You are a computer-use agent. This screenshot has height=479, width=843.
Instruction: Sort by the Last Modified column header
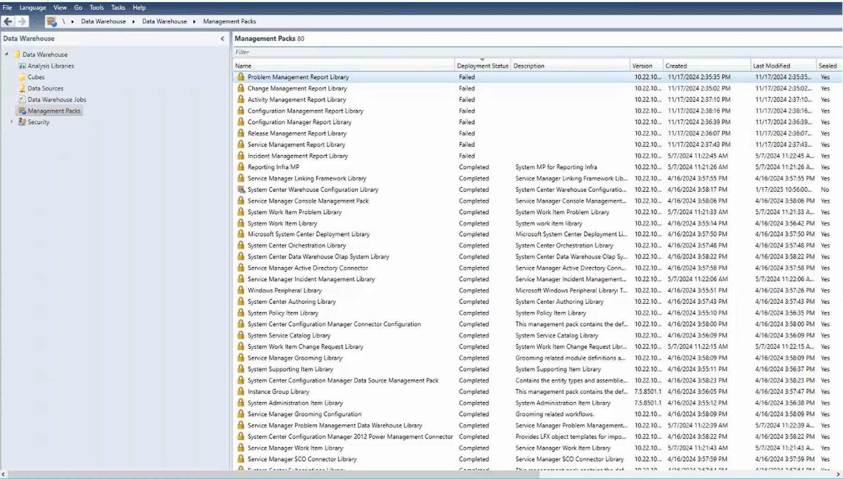(x=783, y=66)
